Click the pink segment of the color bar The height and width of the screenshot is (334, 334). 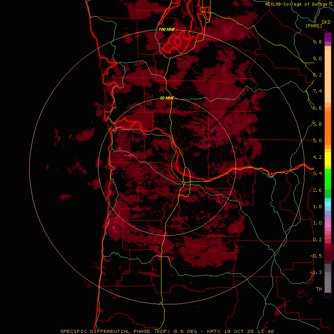328,225
